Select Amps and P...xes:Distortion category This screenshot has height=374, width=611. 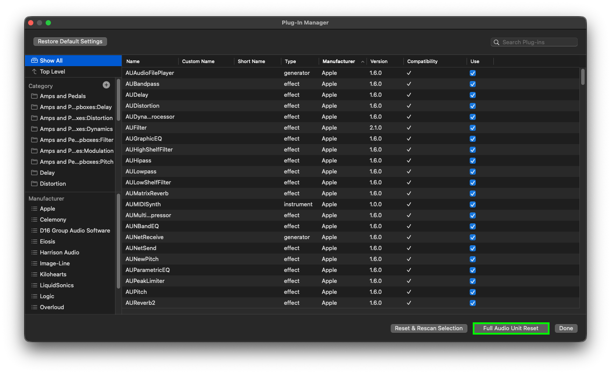point(76,118)
